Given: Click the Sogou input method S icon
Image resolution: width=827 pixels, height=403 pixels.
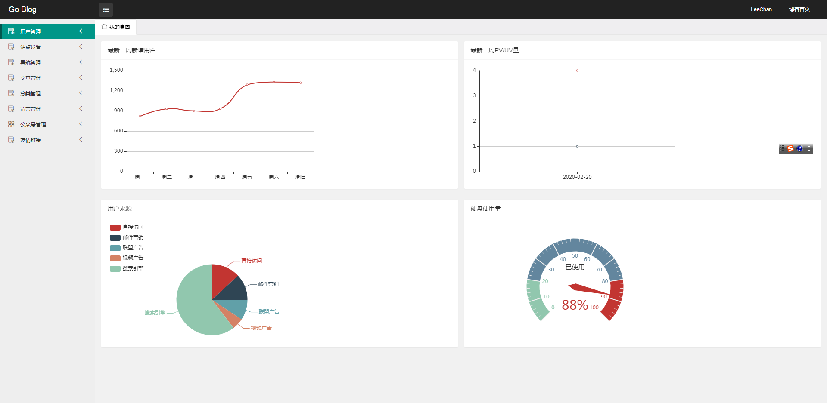Looking at the screenshot, I should [790, 148].
